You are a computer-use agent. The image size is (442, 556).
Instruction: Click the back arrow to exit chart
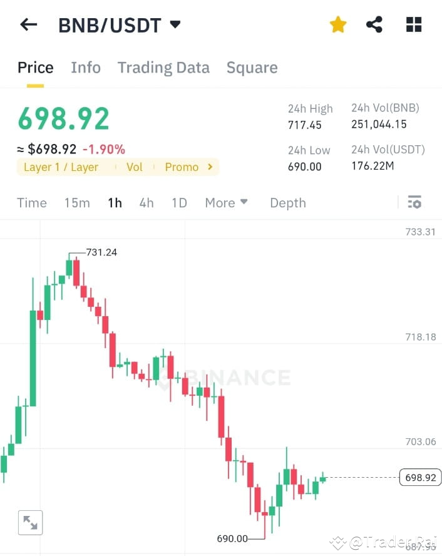click(x=28, y=24)
